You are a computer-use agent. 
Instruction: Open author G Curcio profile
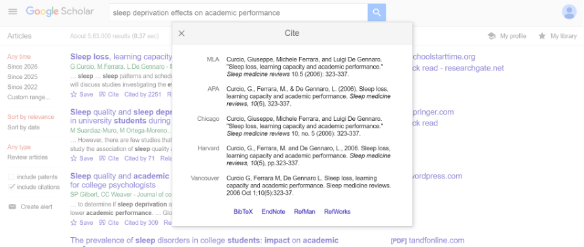(x=82, y=67)
